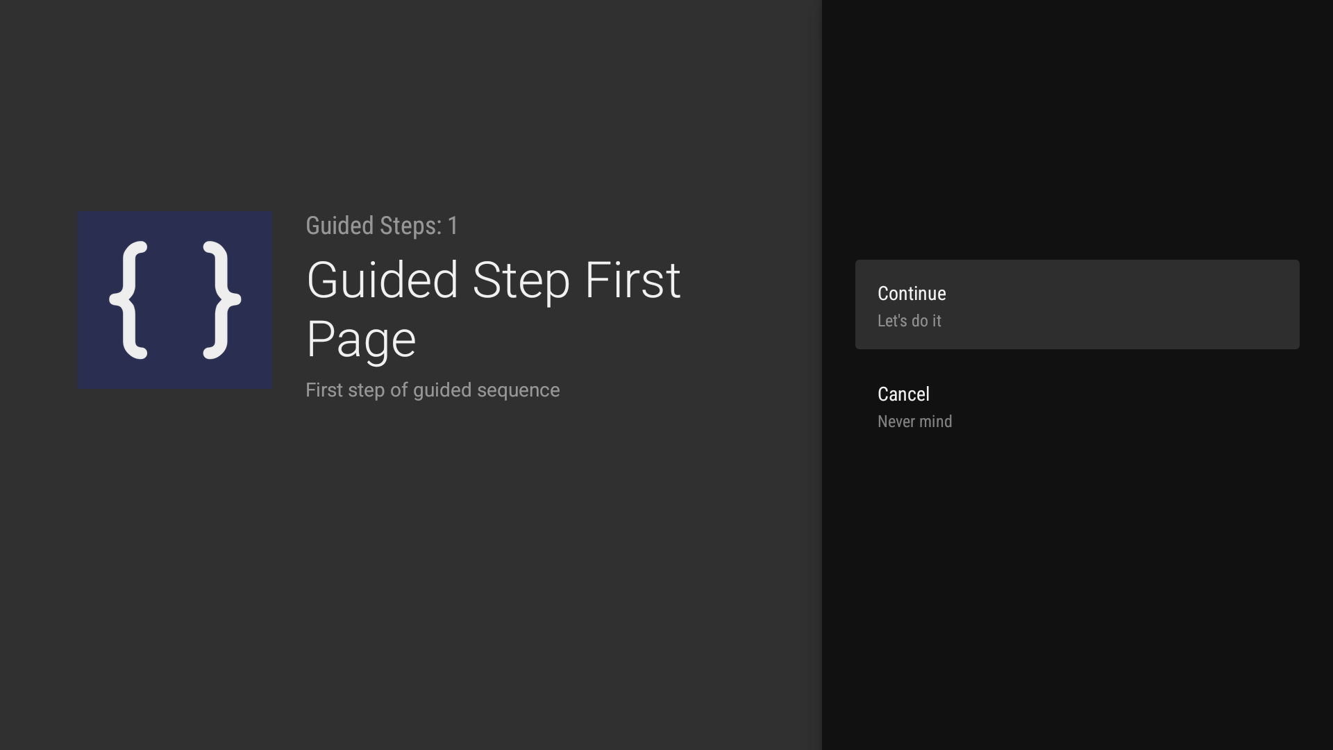Click the curly braces icon
The height and width of the screenshot is (750, 1333).
pyautogui.click(x=175, y=300)
